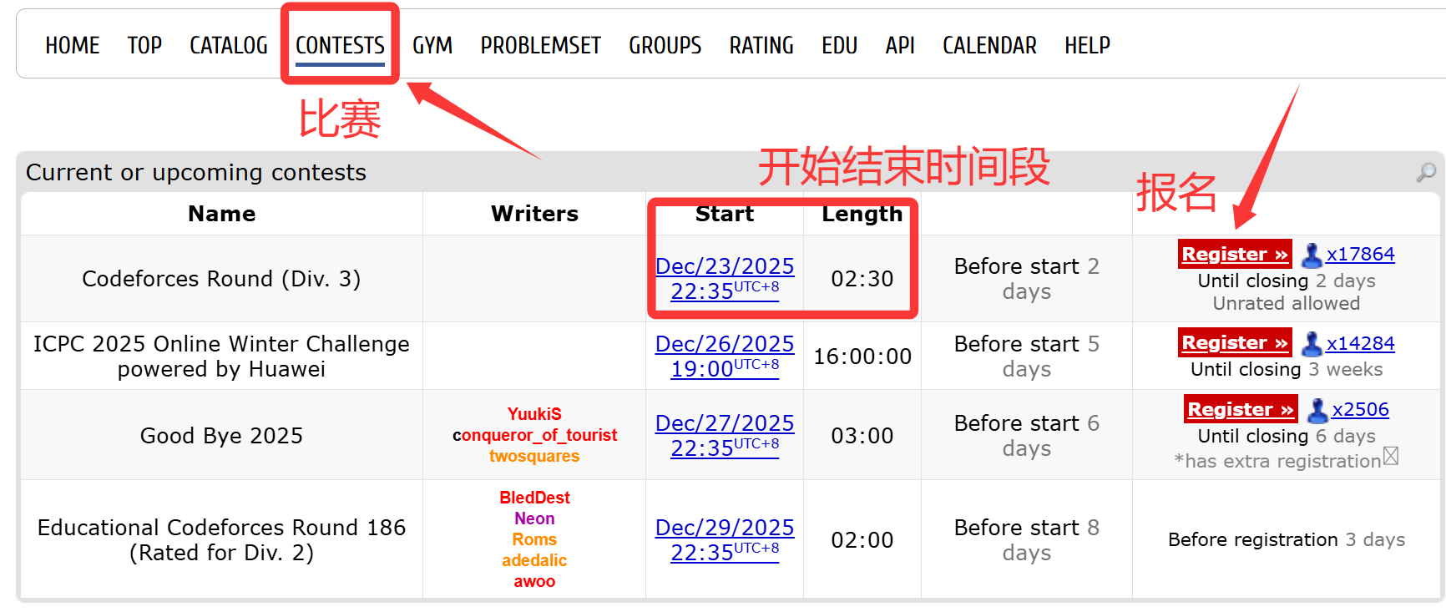Screen dimensions: 1446x612
Task: Open the CONTESTS menu tab
Action: [x=340, y=45]
